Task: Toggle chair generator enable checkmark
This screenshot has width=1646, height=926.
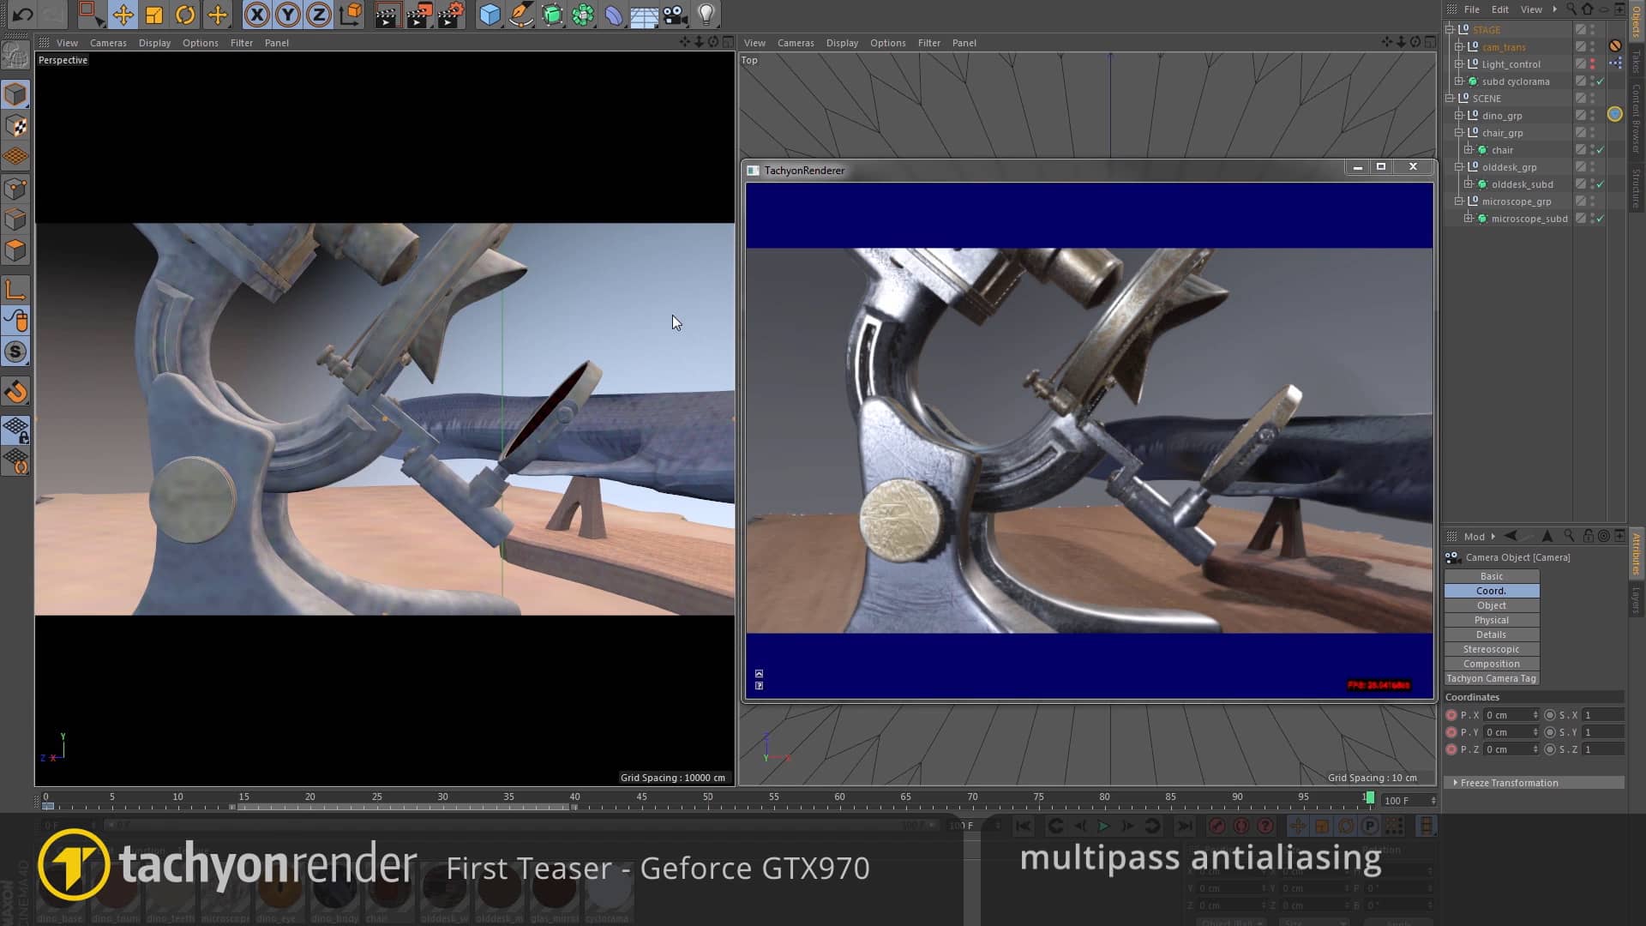Action: coord(1600,150)
